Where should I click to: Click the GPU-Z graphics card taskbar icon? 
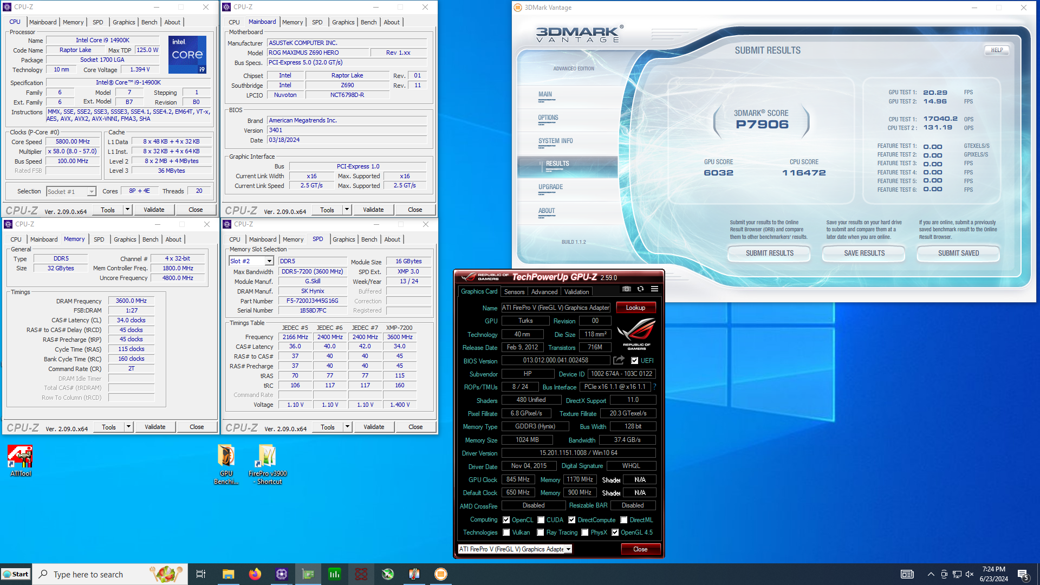coord(308,574)
